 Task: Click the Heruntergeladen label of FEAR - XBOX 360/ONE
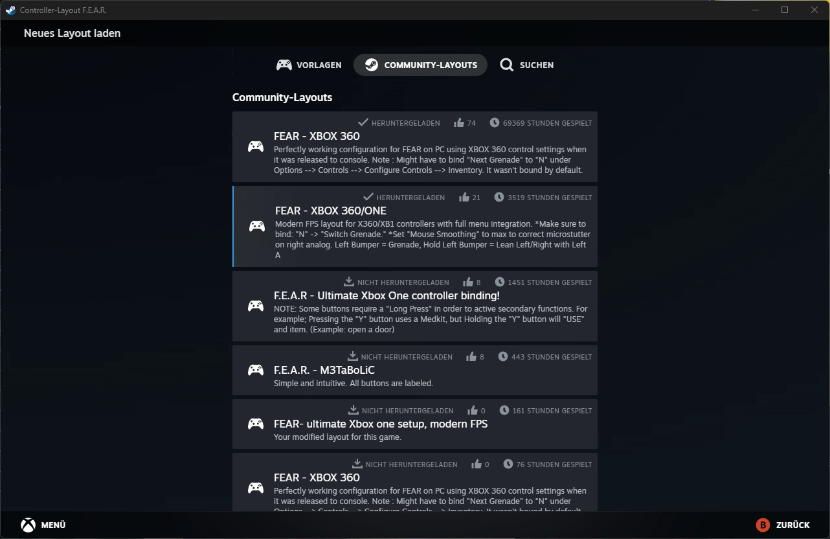pyautogui.click(x=410, y=198)
